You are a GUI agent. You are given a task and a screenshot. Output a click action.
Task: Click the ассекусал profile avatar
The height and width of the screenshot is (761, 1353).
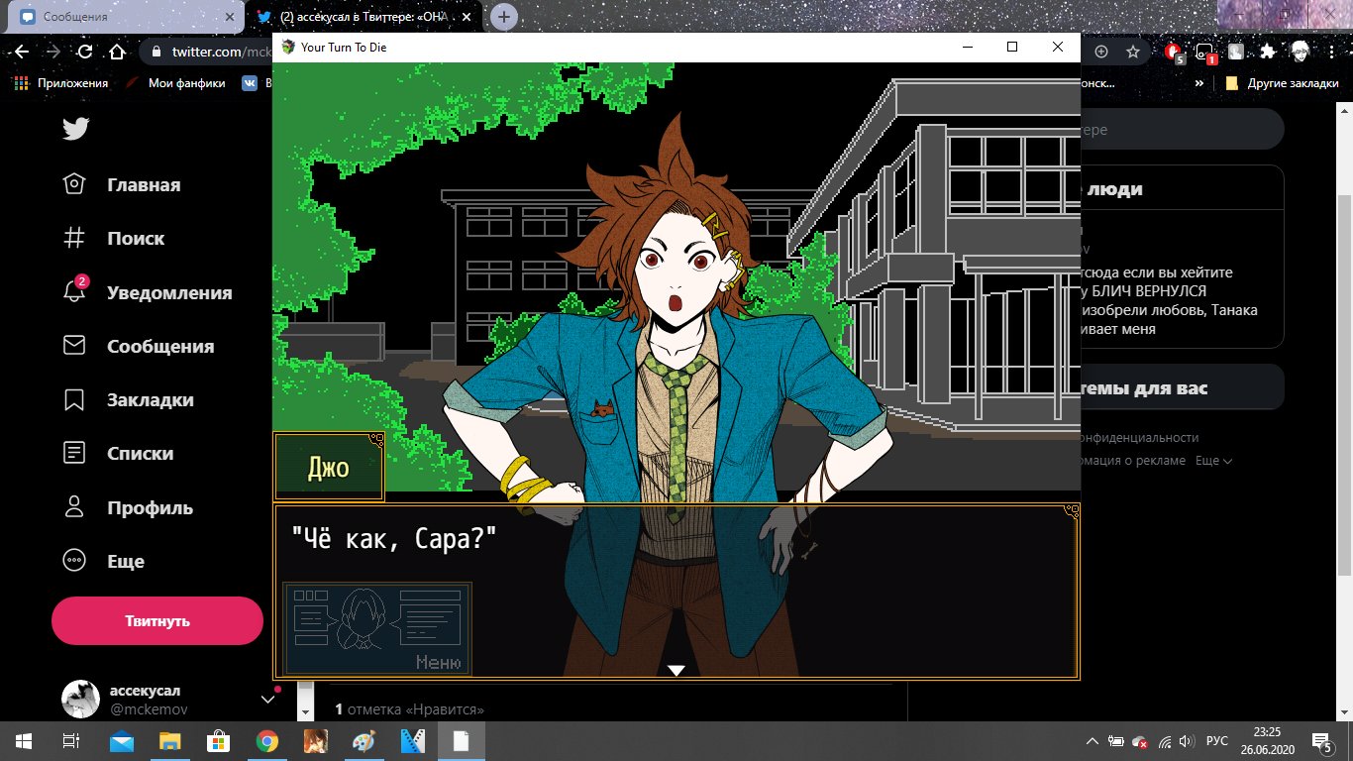coord(80,699)
